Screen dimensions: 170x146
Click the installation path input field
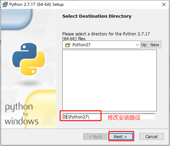109,117
